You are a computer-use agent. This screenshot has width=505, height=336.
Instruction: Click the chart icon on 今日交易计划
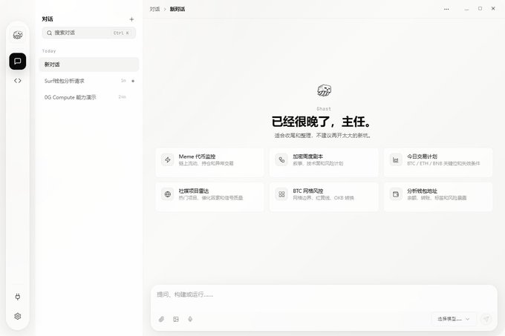(396, 159)
